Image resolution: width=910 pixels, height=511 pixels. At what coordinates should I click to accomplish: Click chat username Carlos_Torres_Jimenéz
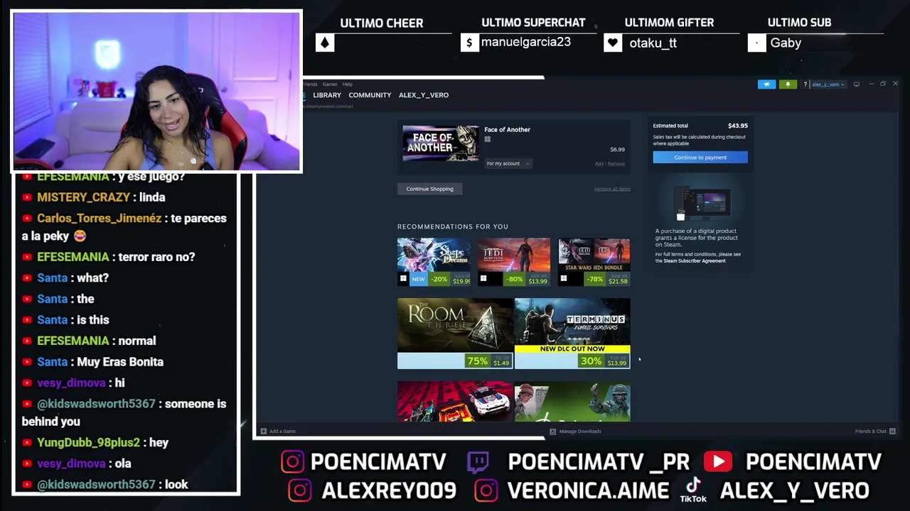click(x=100, y=219)
